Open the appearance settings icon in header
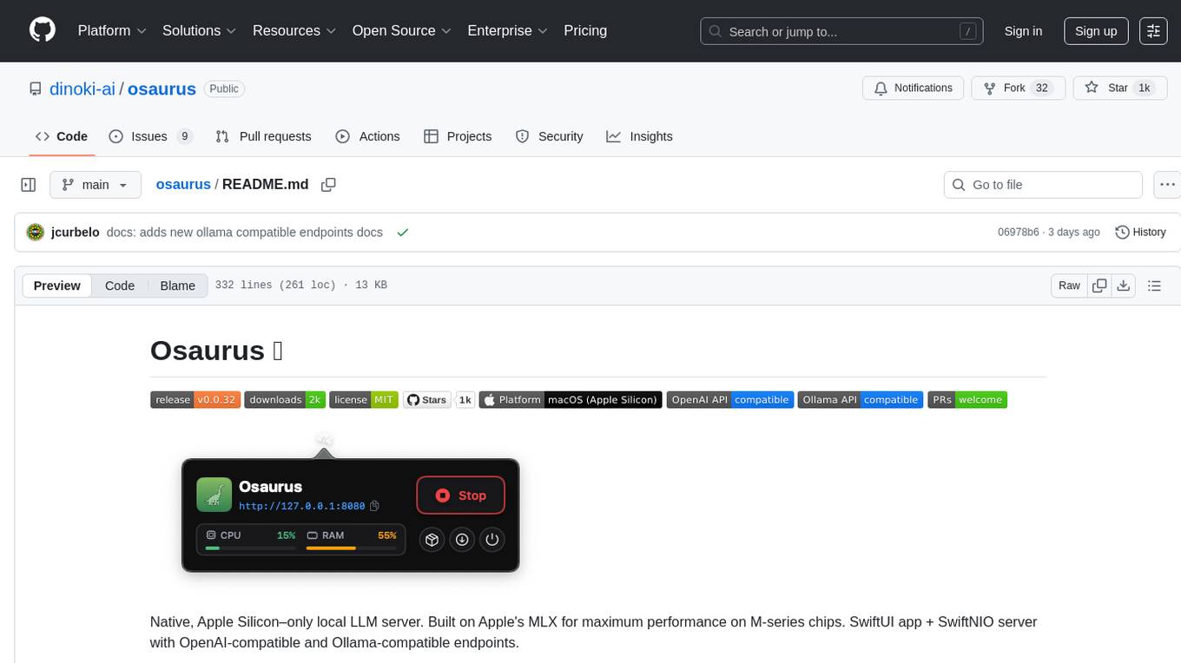This screenshot has width=1181, height=663. click(x=1154, y=31)
